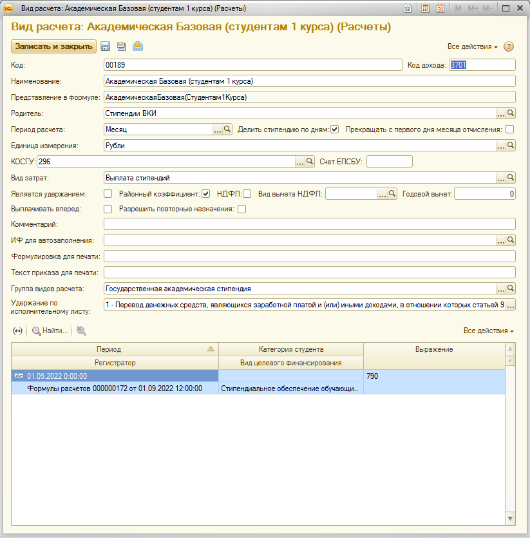Screen dimensions: 530x538
Task: Click the save (floppy disk) icon
Action: pos(105,46)
